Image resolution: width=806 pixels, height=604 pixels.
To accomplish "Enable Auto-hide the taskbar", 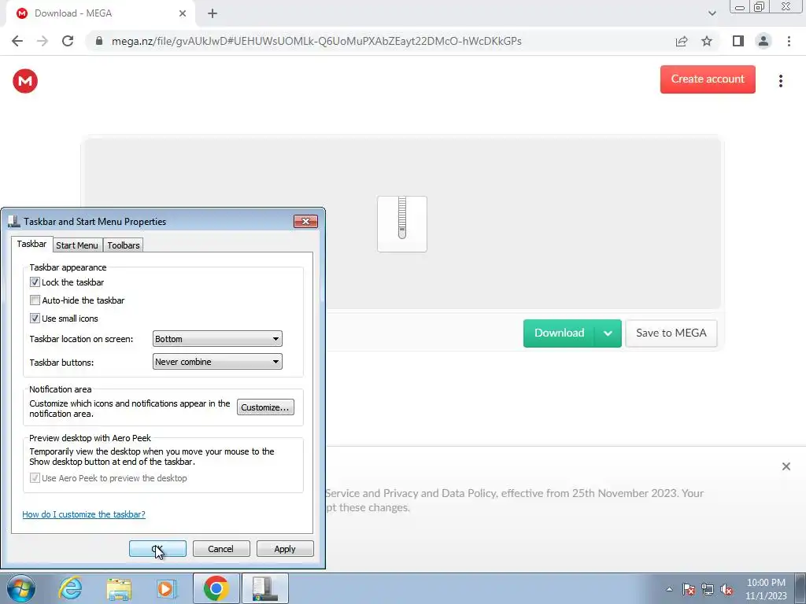I will 35,300.
